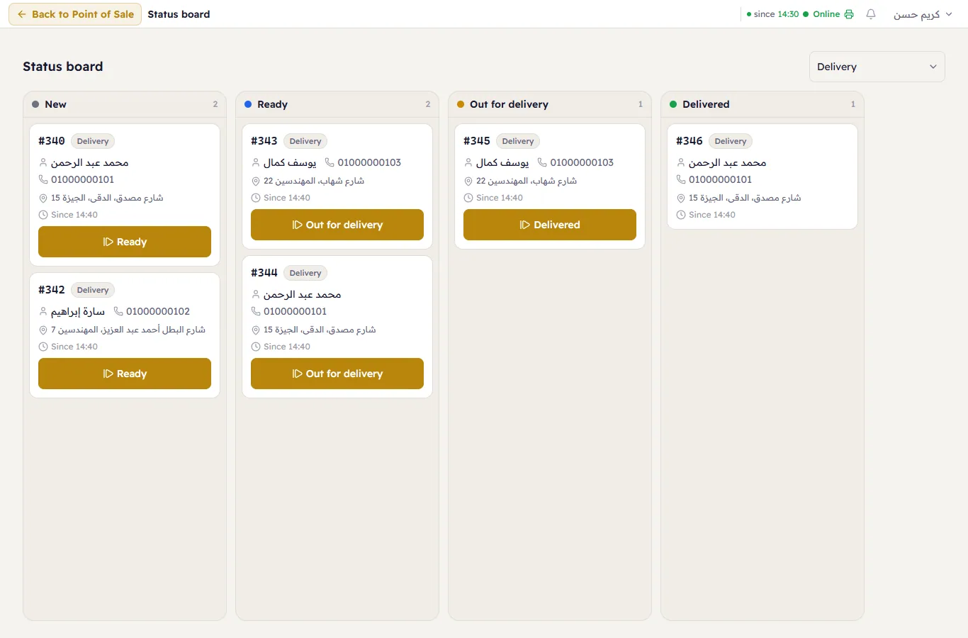Screen dimensions: 968x638
Task: Click the clock icon on order #346
Action: pyautogui.click(x=681, y=215)
